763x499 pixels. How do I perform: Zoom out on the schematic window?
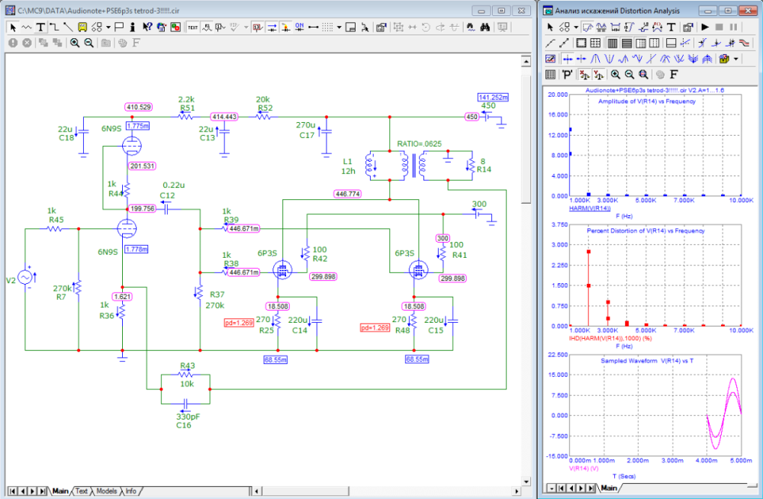(89, 43)
